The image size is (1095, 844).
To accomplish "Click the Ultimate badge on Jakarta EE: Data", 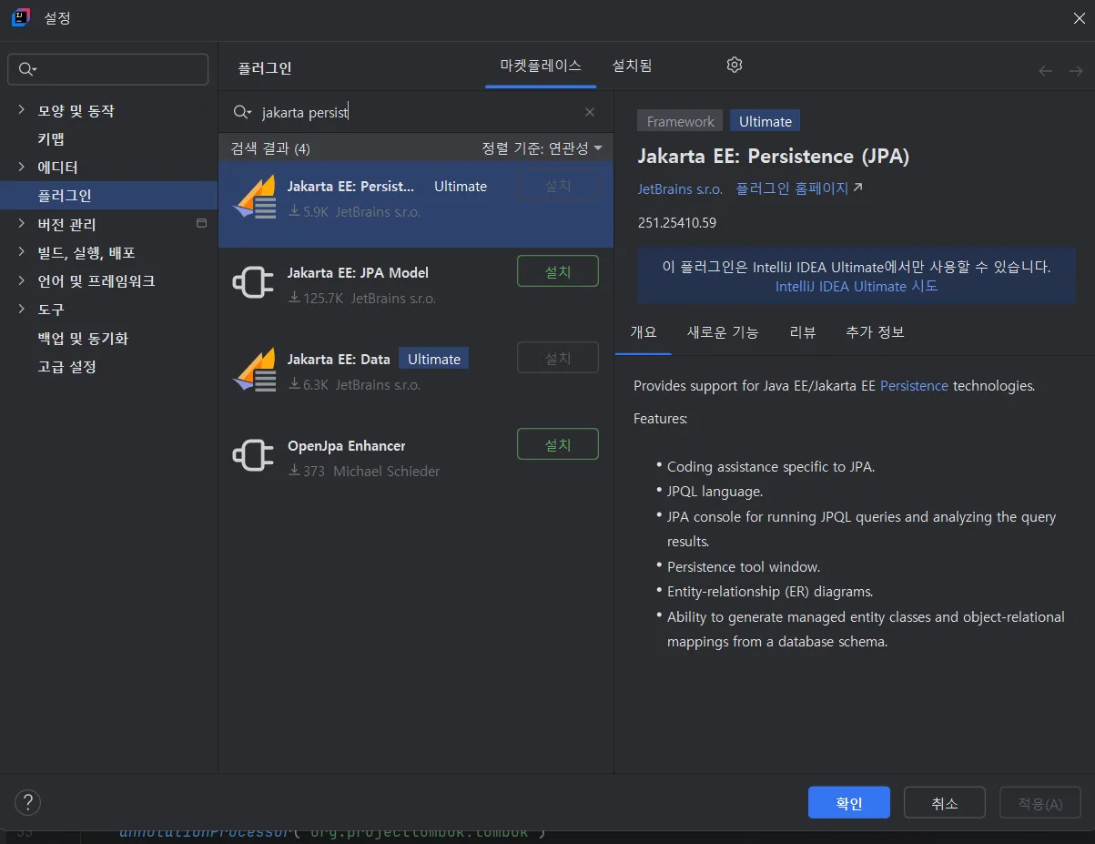I will coord(434,359).
